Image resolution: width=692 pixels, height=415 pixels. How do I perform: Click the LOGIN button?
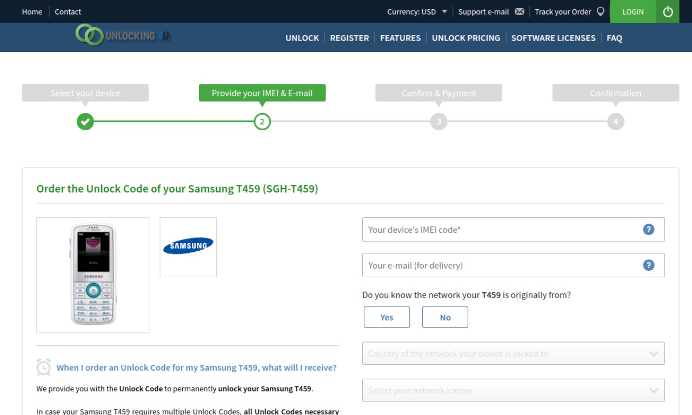[633, 11]
